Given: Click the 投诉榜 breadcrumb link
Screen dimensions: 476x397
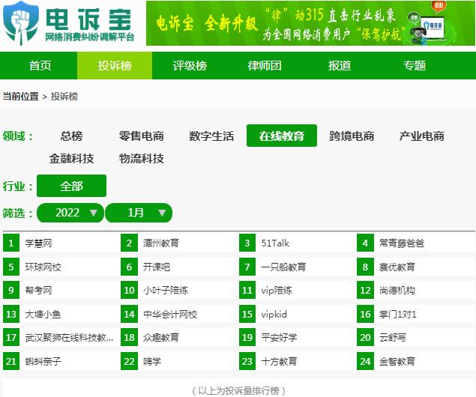Looking at the screenshot, I should point(64,97).
